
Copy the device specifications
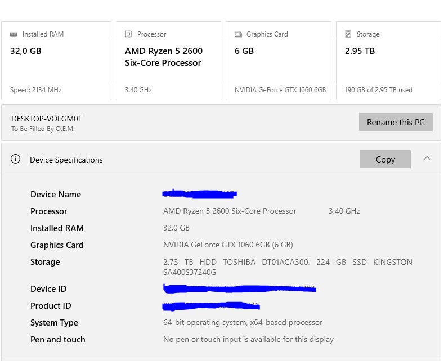click(385, 159)
